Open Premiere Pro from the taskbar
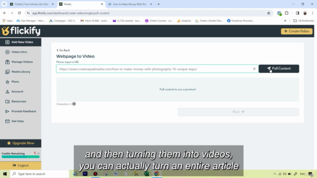This screenshot has width=317, height=178. [85, 174]
